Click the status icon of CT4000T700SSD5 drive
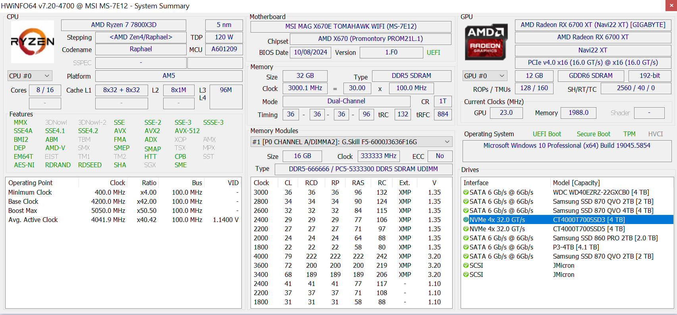 (466, 229)
